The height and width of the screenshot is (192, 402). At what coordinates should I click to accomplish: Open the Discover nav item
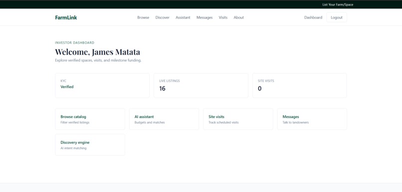[162, 17]
